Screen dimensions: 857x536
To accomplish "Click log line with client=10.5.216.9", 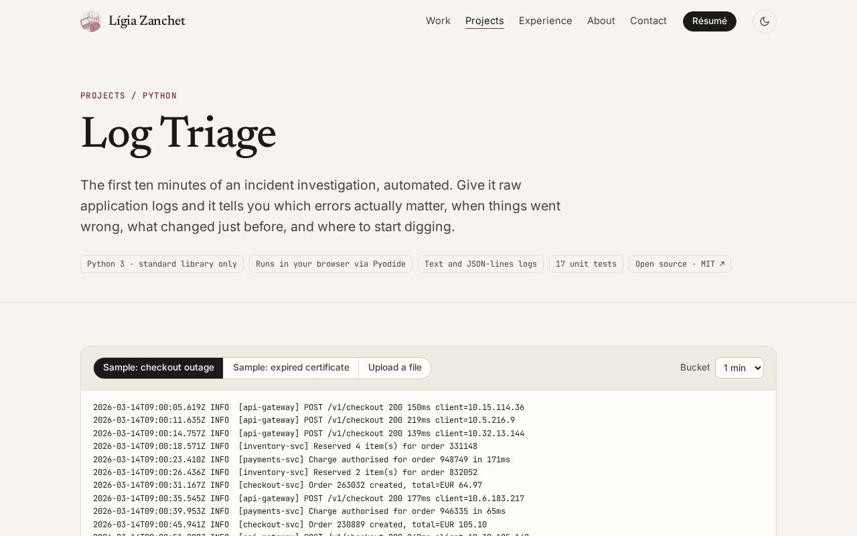I will click(304, 420).
